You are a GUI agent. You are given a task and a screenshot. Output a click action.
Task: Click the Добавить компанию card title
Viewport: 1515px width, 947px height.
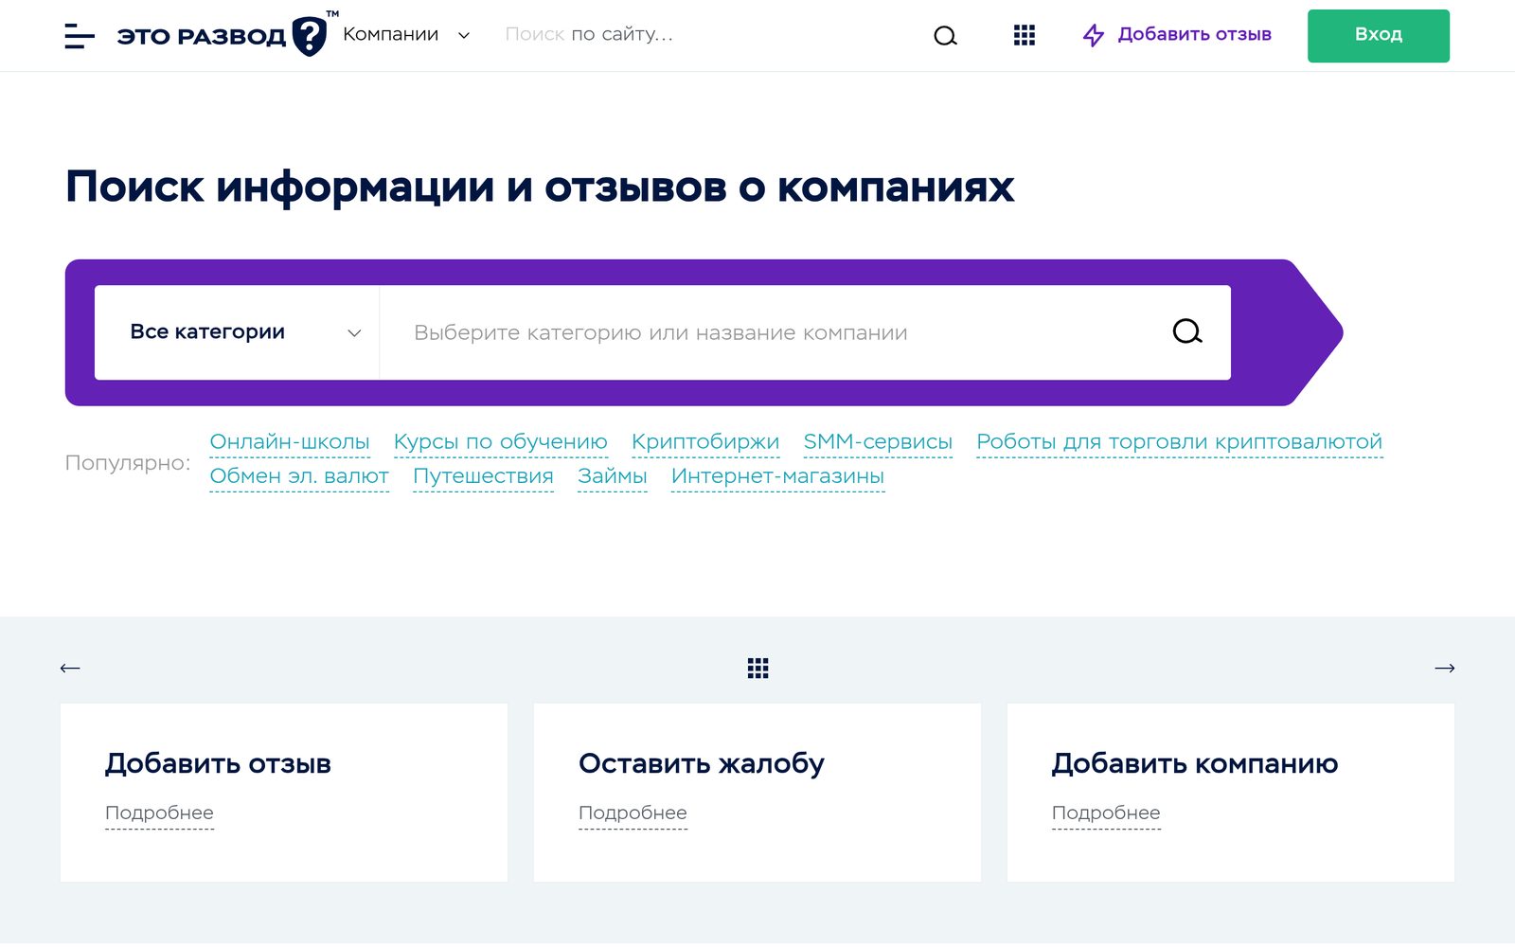pyautogui.click(x=1195, y=763)
